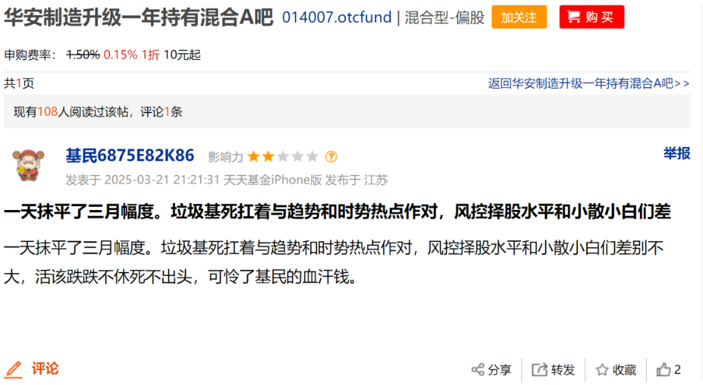Image resolution: width=703 pixels, height=385 pixels.
Task: Open the influence help question-mark icon
Action: click(331, 157)
